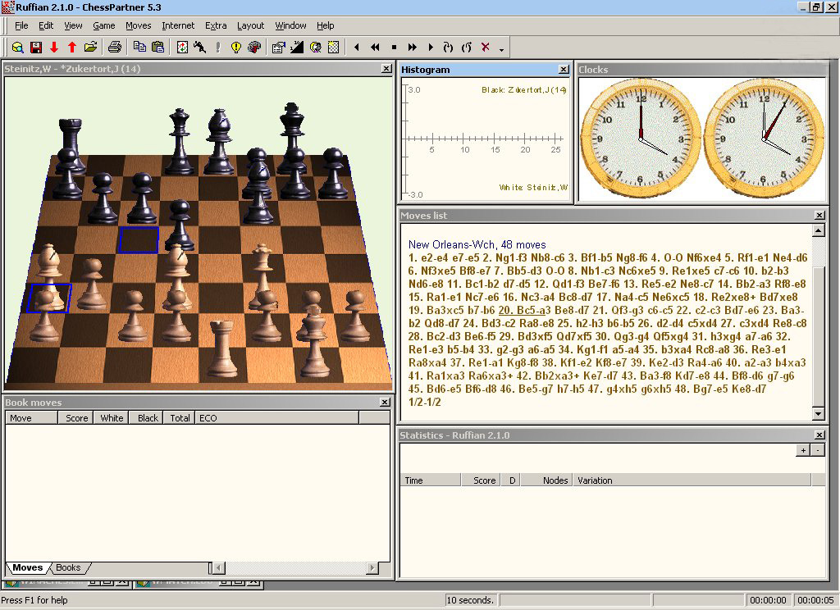Viewport: 840px width, 610px height.
Task: Click the red floppy disk Save icon
Action: click(x=36, y=48)
